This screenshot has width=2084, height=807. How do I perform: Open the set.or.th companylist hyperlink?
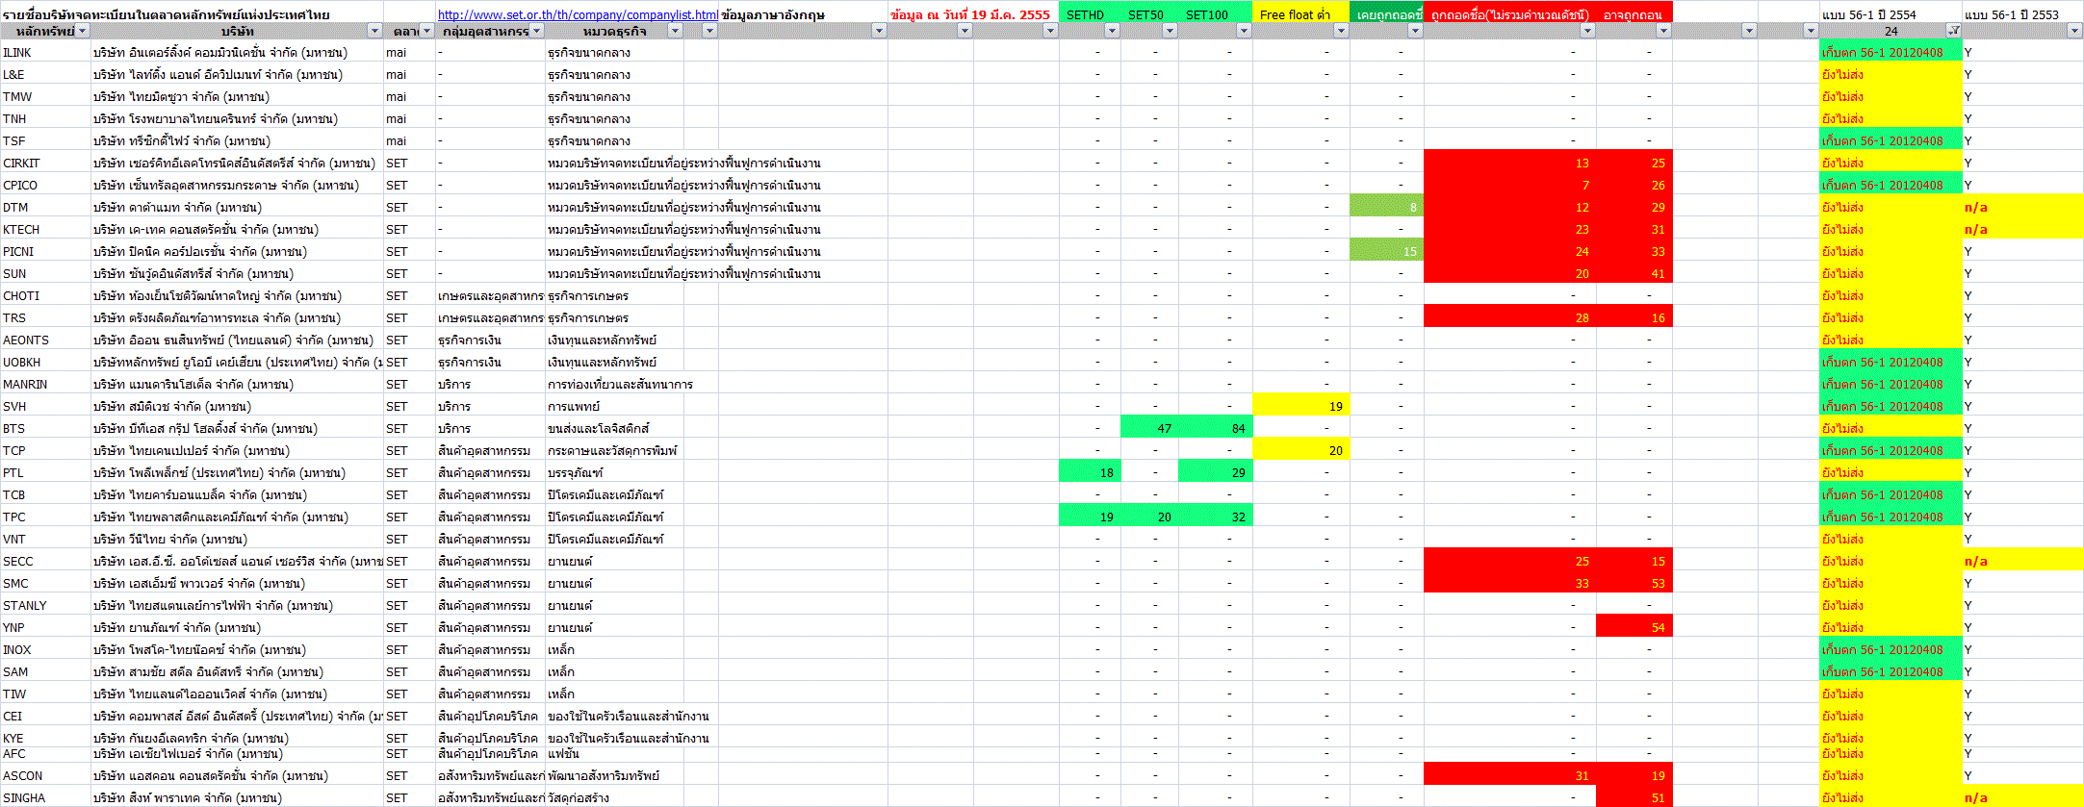click(x=578, y=14)
